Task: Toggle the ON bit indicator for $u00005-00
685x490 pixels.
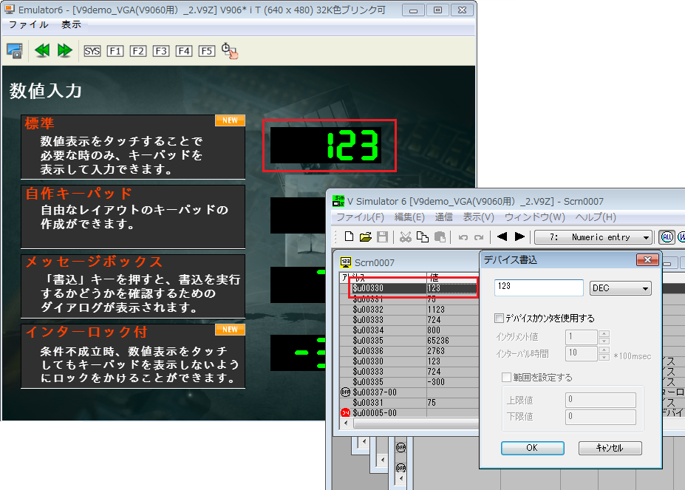Action: click(345, 413)
